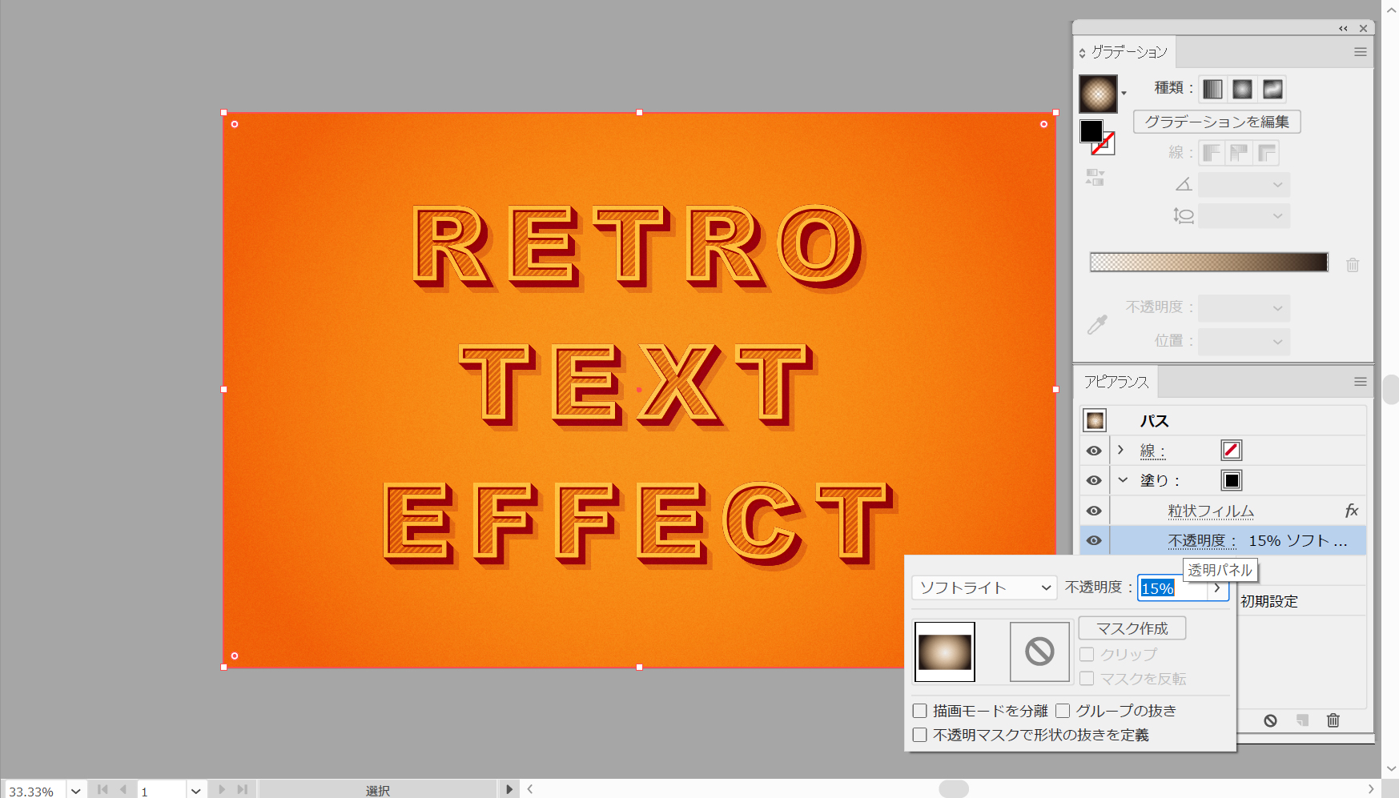Hide the 粒状フィルム effect visibility
Image resolution: width=1399 pixels, height=798 pixels.
click(x=1094, y=511)
